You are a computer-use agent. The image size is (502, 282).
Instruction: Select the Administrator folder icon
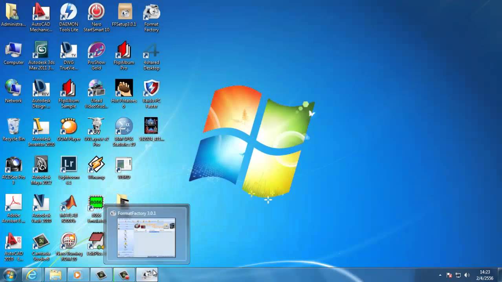[13, 16]
